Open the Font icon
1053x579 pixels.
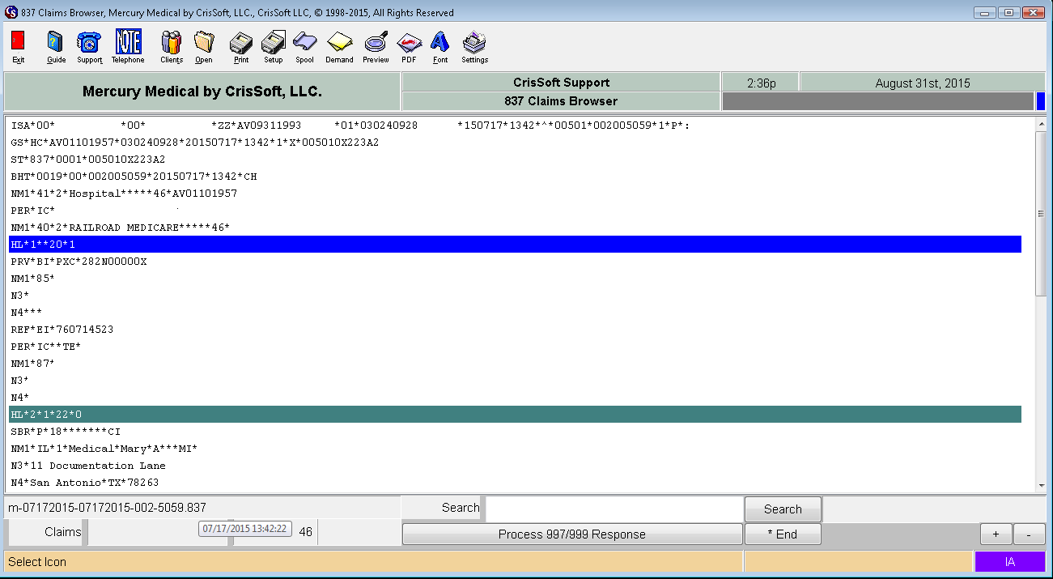pos(439,46)
